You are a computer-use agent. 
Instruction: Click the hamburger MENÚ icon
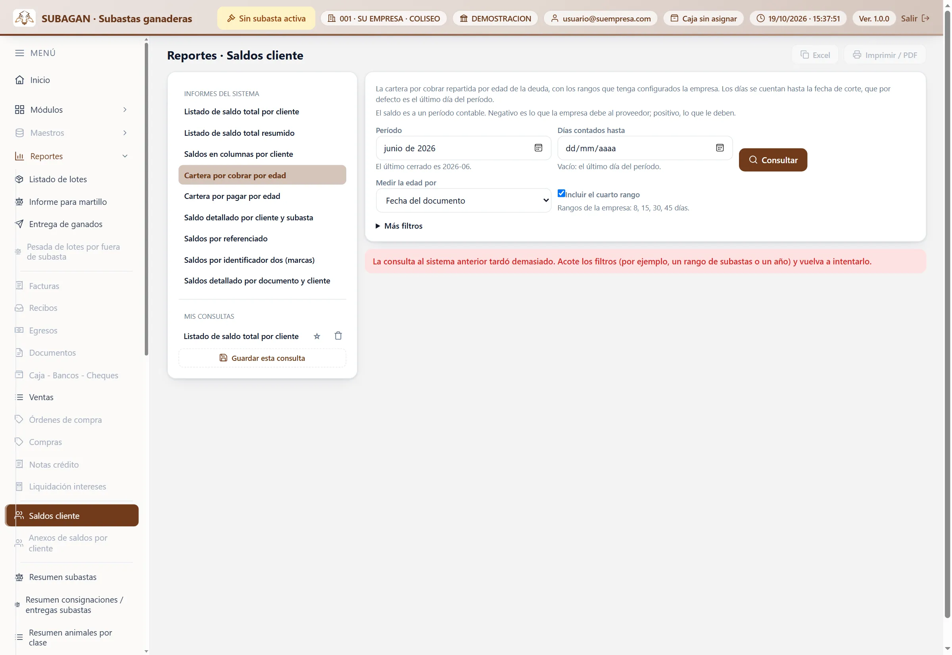19,53
